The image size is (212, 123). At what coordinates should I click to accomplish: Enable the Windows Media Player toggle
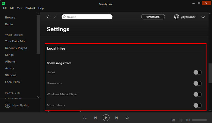(198, 94)
